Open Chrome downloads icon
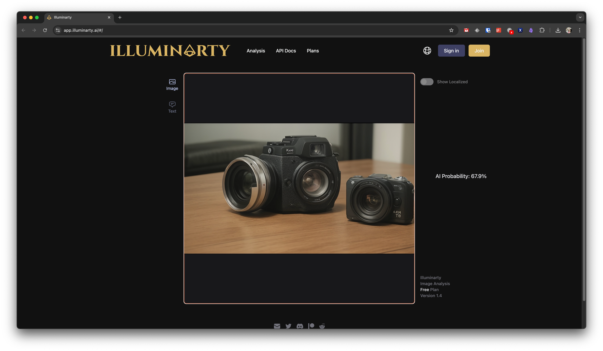The height and width of the screenshot is (351, 603). [558, 30]
